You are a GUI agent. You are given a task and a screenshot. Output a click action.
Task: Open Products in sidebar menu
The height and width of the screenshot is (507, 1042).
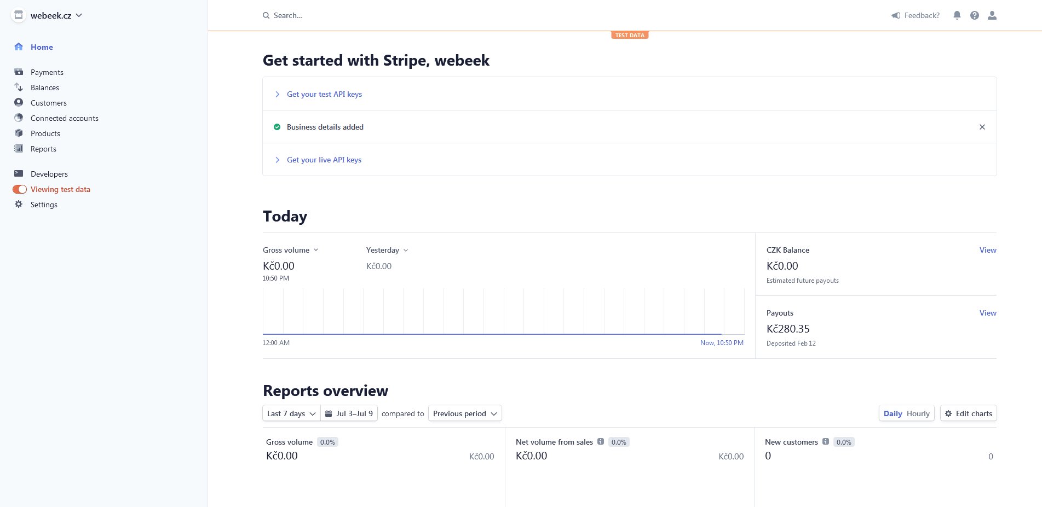point(45,133)
